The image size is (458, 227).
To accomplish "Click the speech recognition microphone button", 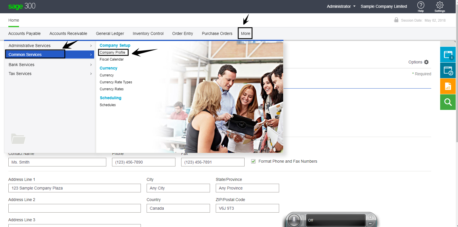I will [294, 220].
